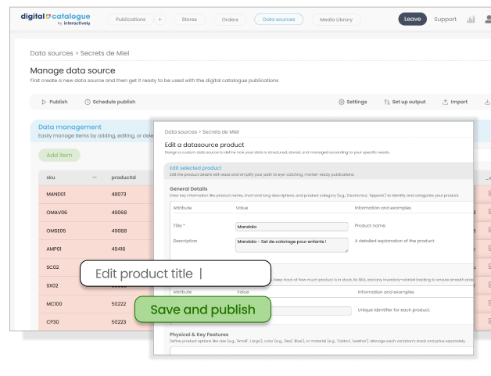
Task: Click the Publish play icon
Action: pyautogui.click(x=44, y=102)
